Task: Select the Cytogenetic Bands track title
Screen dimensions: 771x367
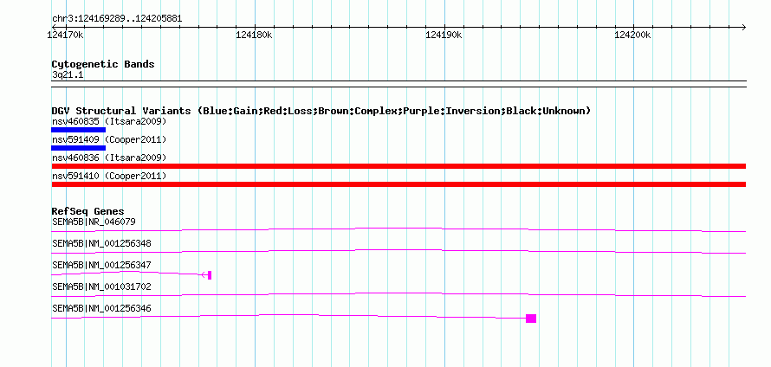Action: 103,64
